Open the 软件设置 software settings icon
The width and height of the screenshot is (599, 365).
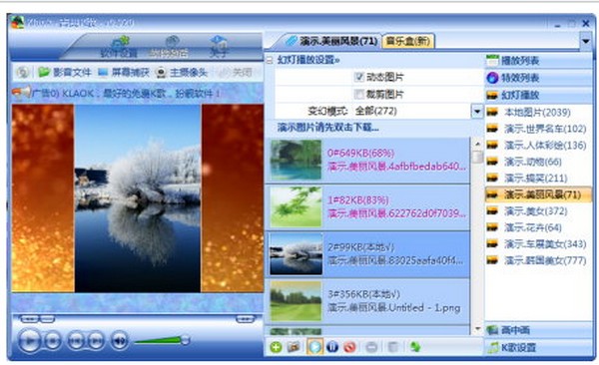(119, 47)
